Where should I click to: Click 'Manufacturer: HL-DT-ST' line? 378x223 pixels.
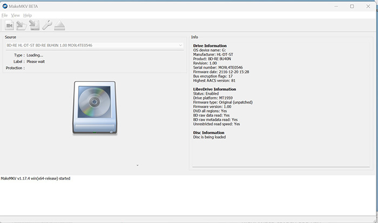tap(213, 54)
